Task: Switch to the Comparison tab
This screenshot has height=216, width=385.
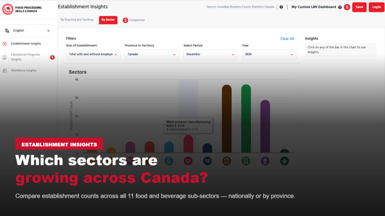Action: coord(134,20)
